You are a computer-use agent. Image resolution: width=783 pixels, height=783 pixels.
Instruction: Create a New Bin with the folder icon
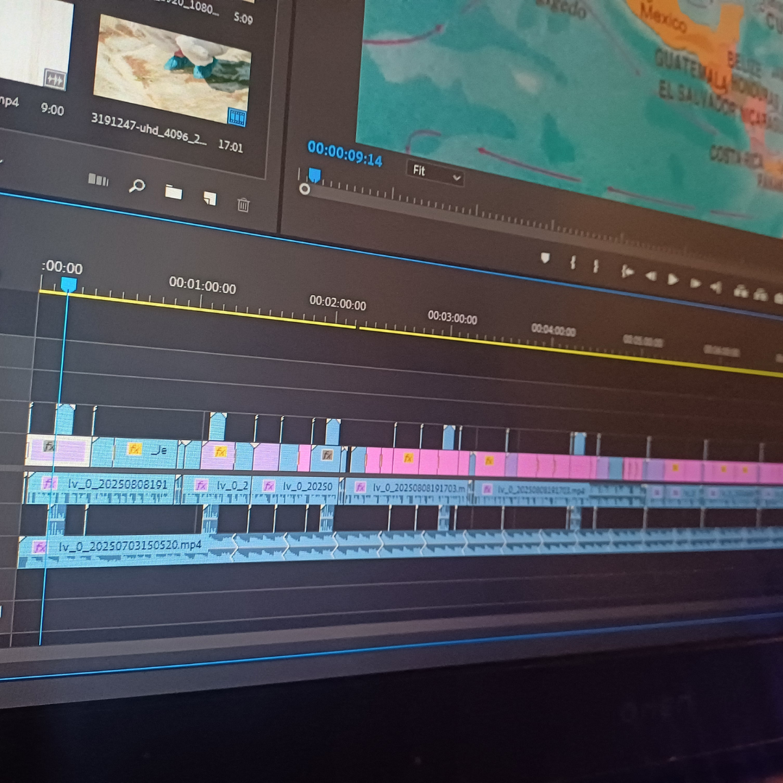(x=173, y=192)
